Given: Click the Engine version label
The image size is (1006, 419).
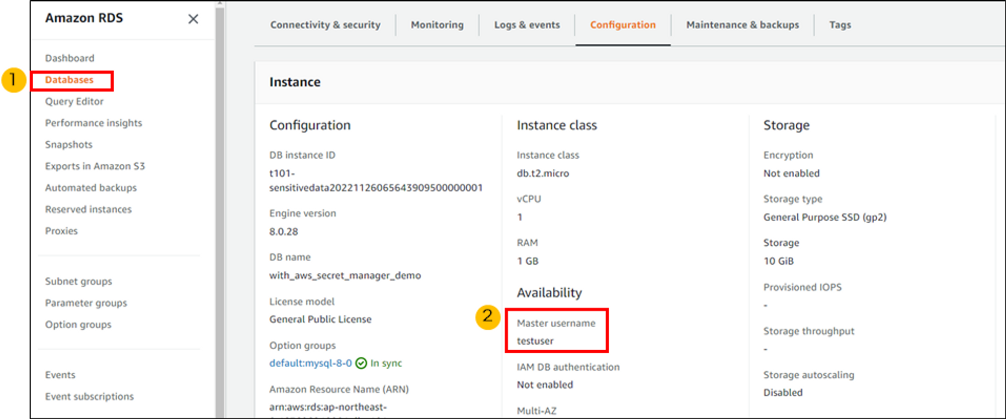Looking at the screenshot, I should (x=302, y=214).
